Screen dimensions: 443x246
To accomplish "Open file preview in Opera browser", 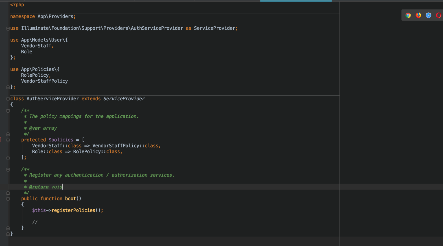I will [439, 15].
